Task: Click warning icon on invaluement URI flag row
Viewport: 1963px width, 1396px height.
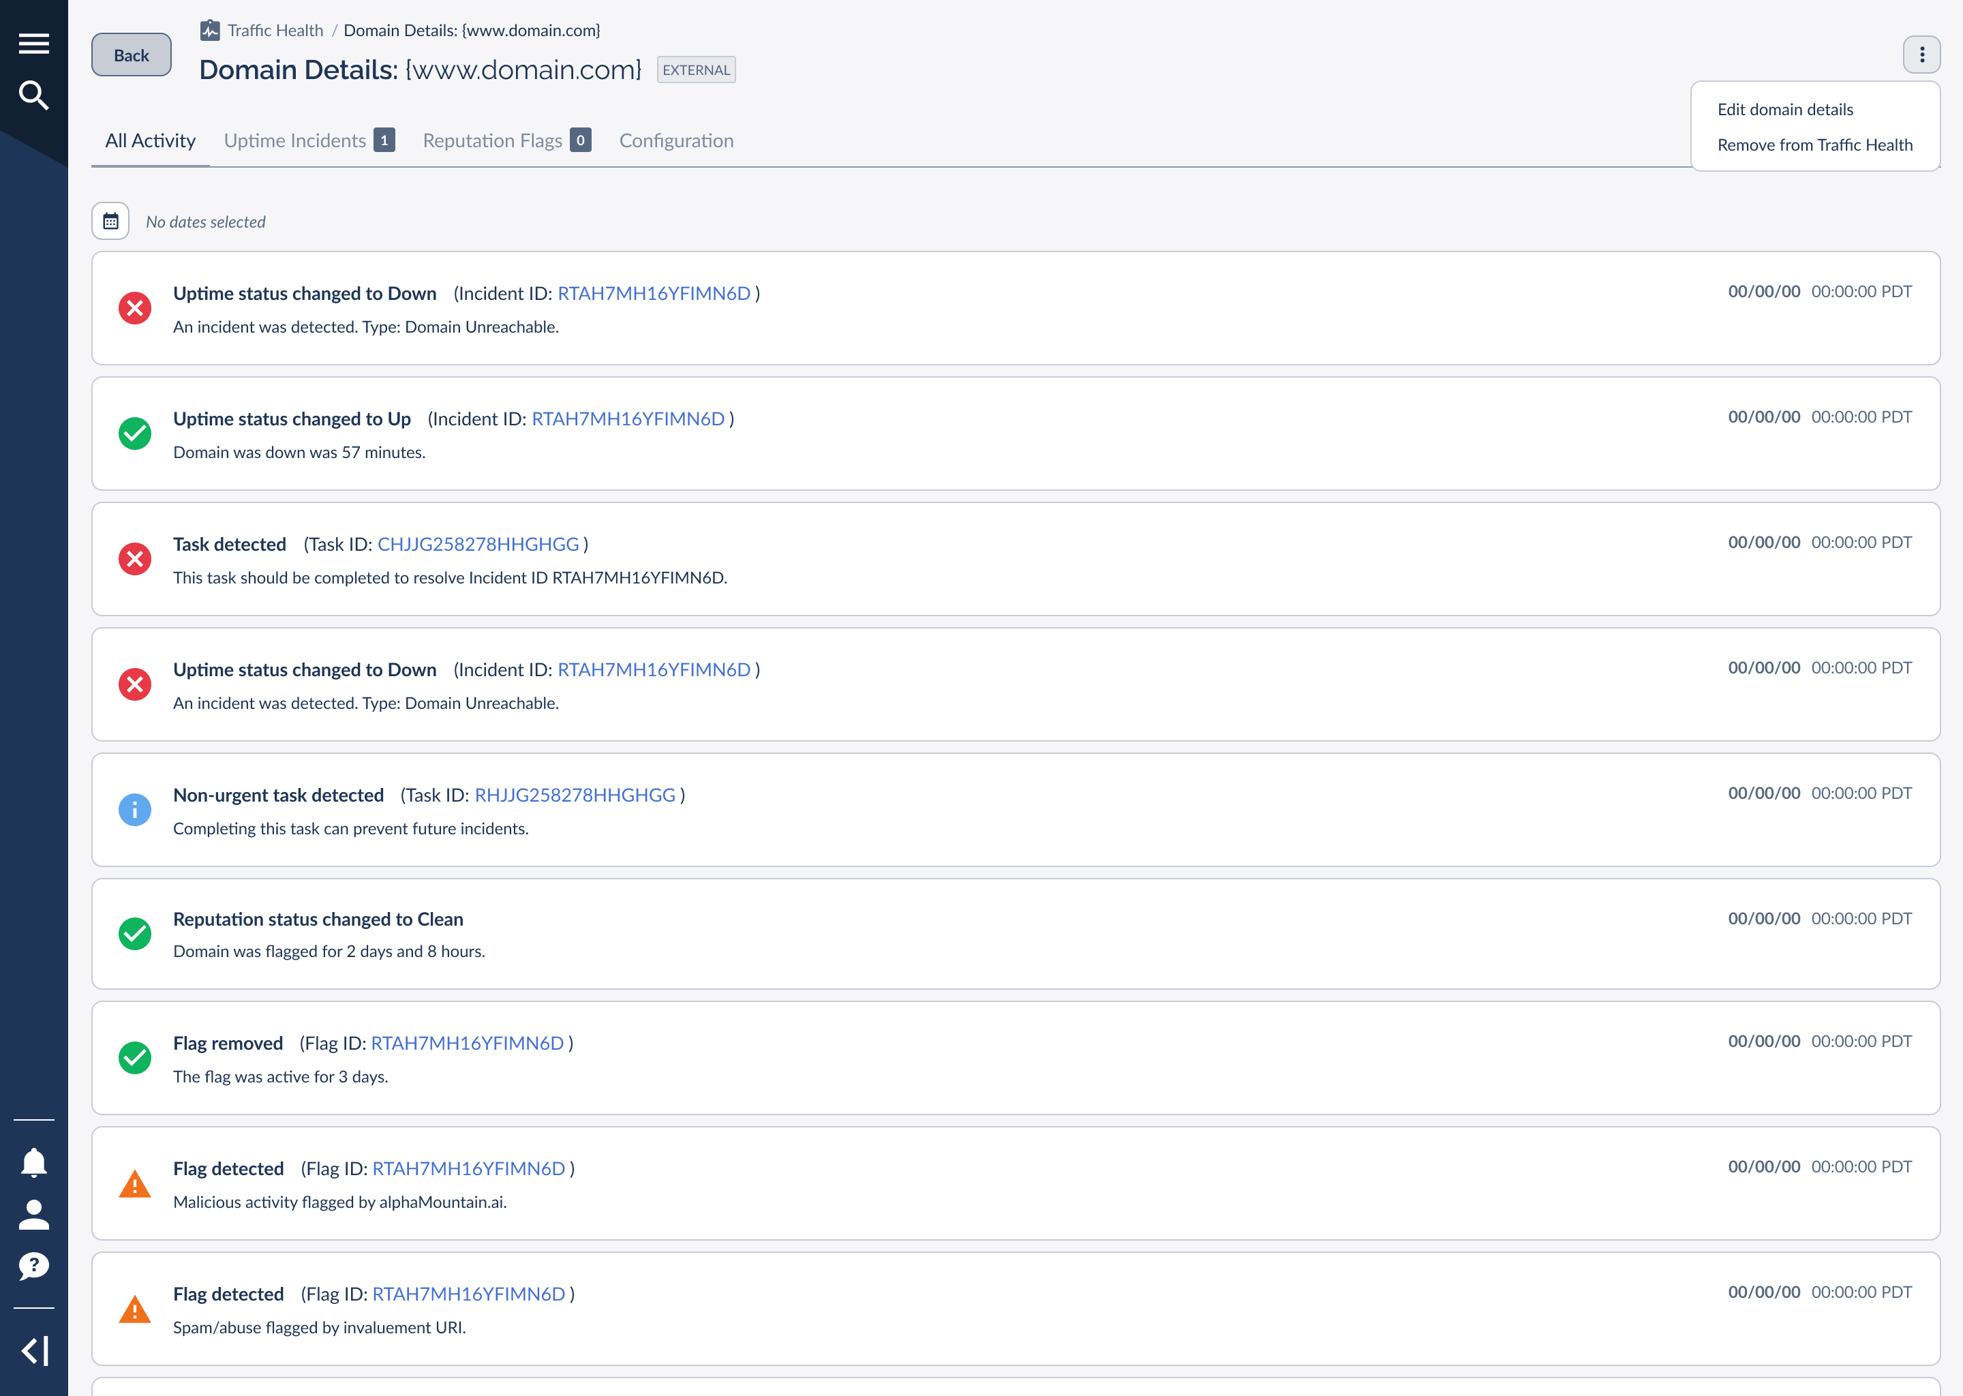Action: pos(135,1309)
